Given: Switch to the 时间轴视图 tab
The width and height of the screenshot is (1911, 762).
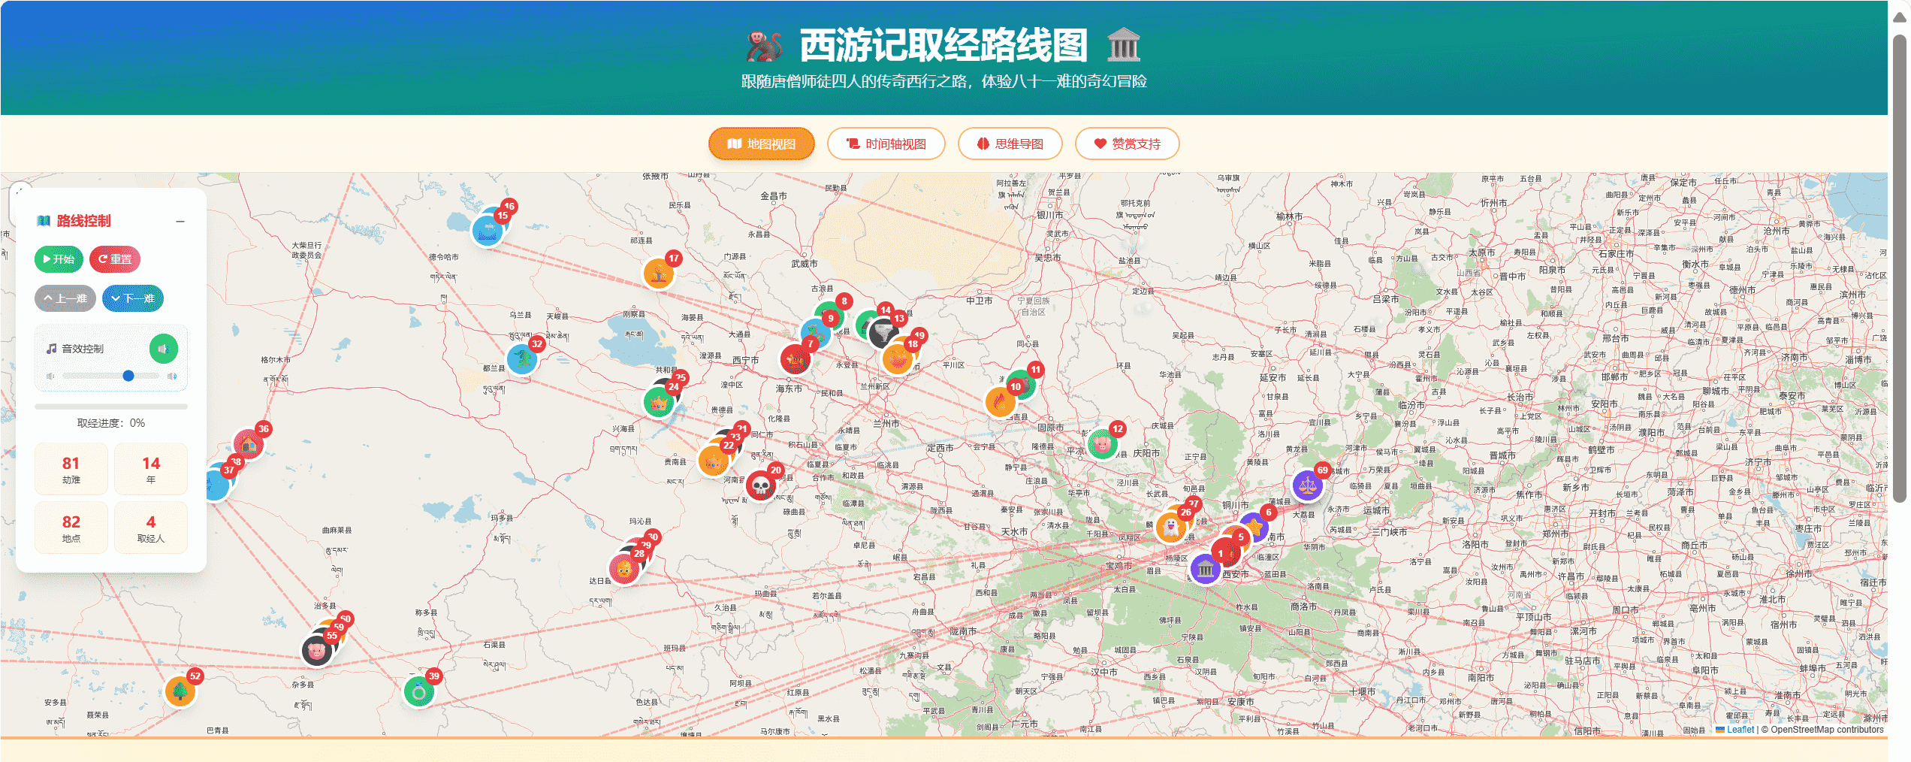Looking at the screenshot, I should (886, 144).
